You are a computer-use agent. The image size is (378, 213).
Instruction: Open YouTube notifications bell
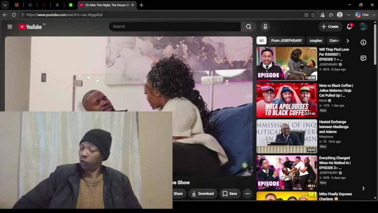point(349,27)
